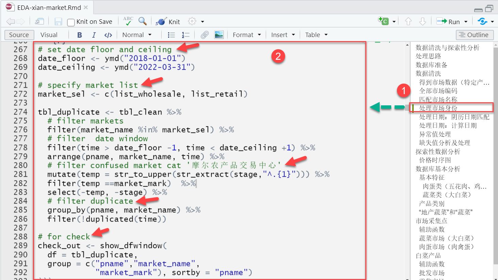
Task: Open find and replace magnifier
Action: tap(143, 21)
